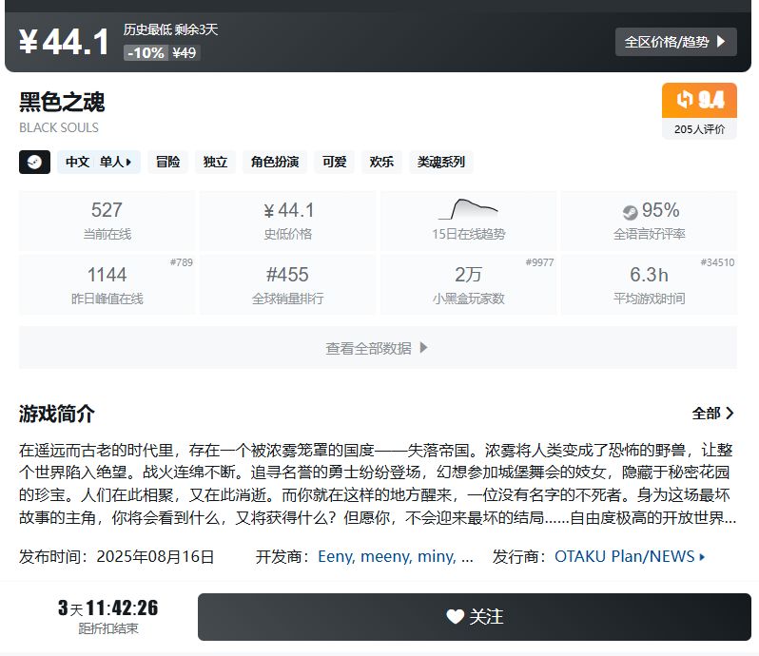759x656 pixels.
Task: Click the 2万 小黑盒玩家数 stat cell
Action: pyautogui.click(x=469, y=285)
